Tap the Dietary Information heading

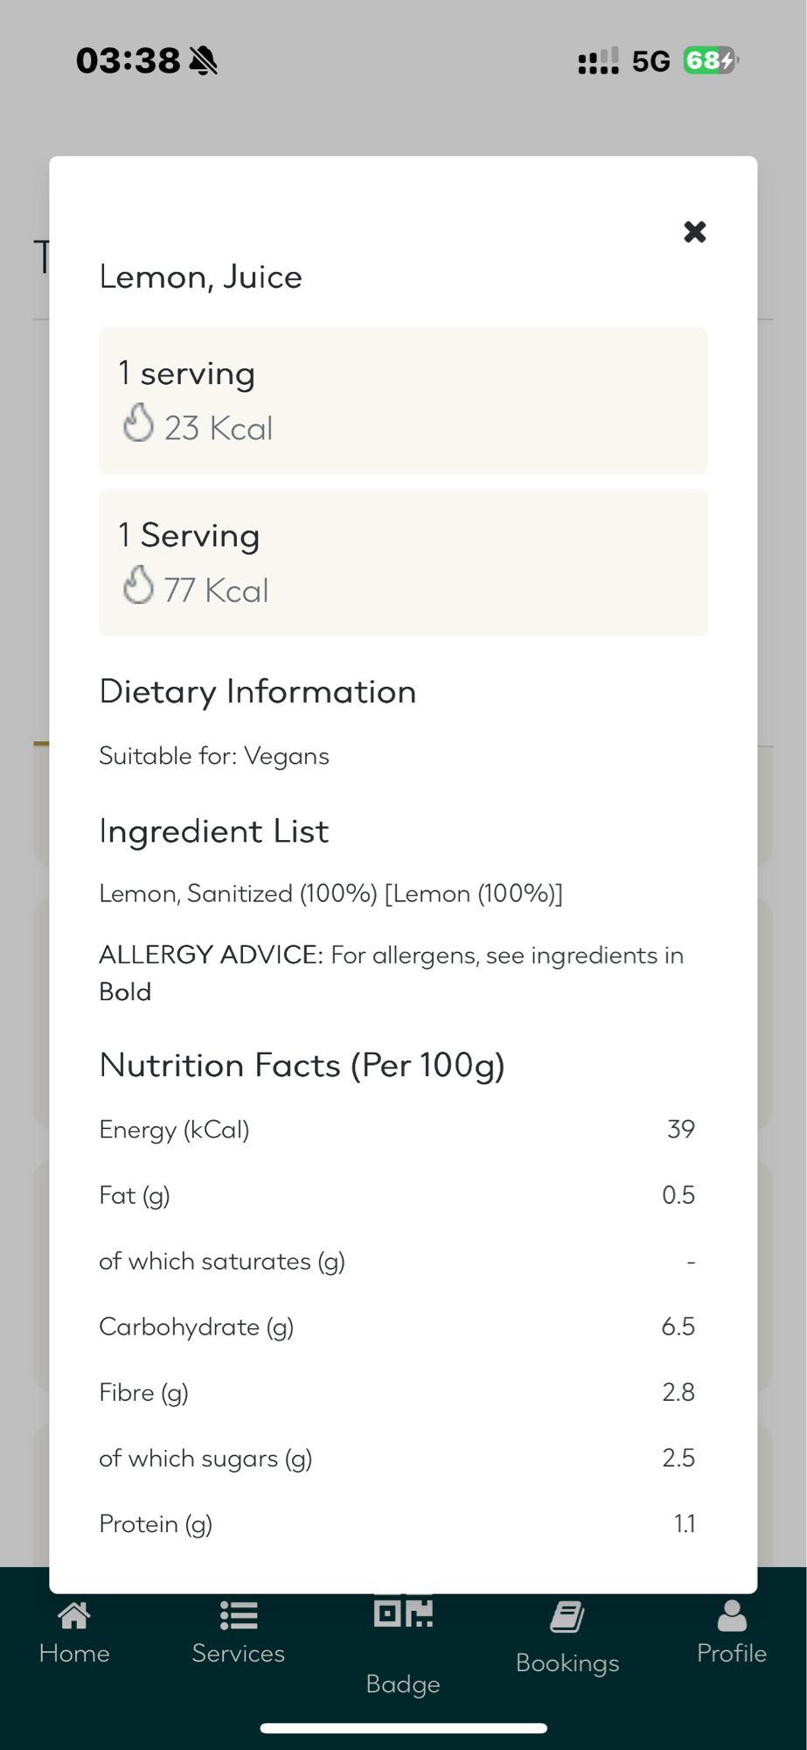(x=258, y=692)
